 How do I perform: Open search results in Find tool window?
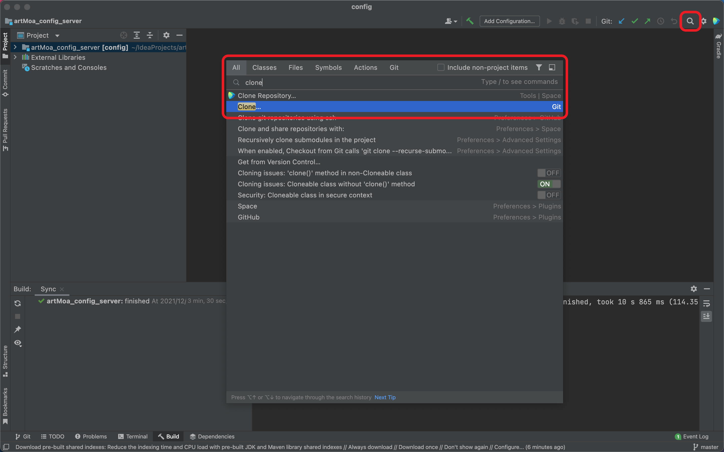click(x=552, y=67)
